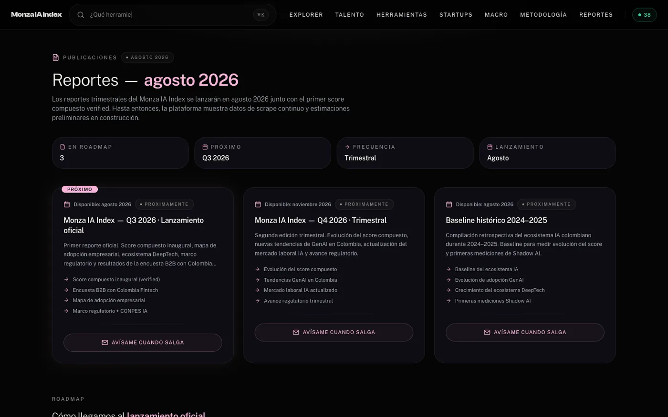Click the green 38 status badge
The width and height of the screenshot is (668, 417).
[x=644, y=15]
